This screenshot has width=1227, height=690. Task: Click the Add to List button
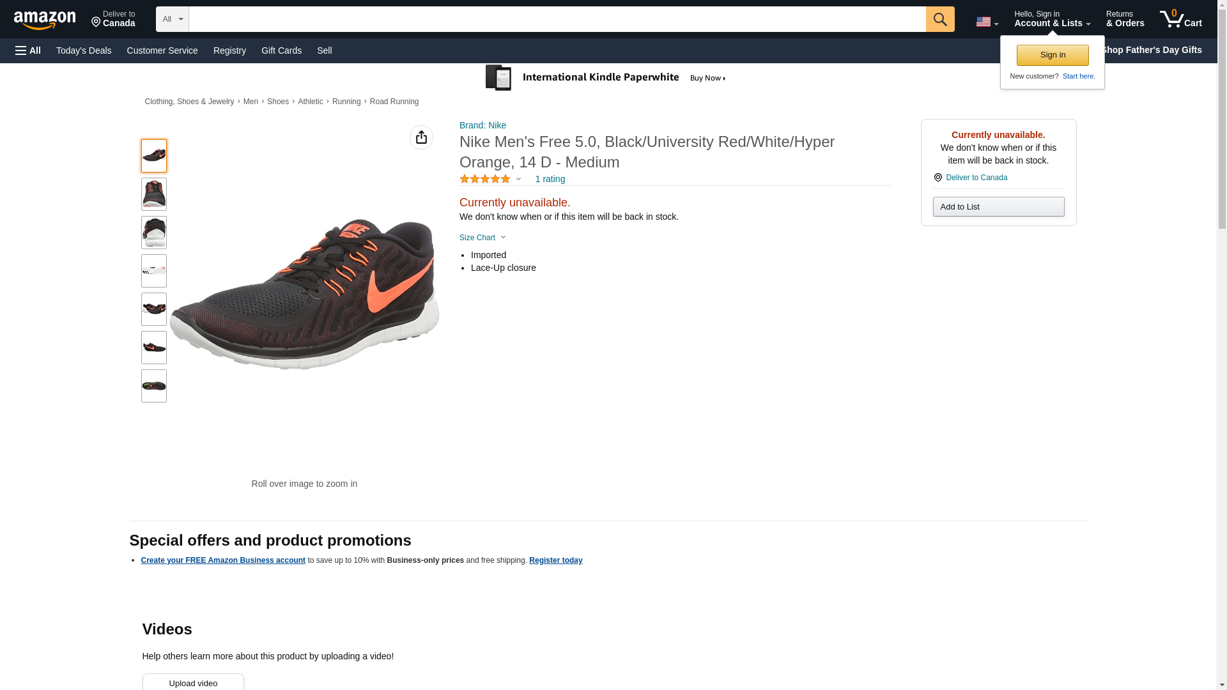tap(998, 207)
